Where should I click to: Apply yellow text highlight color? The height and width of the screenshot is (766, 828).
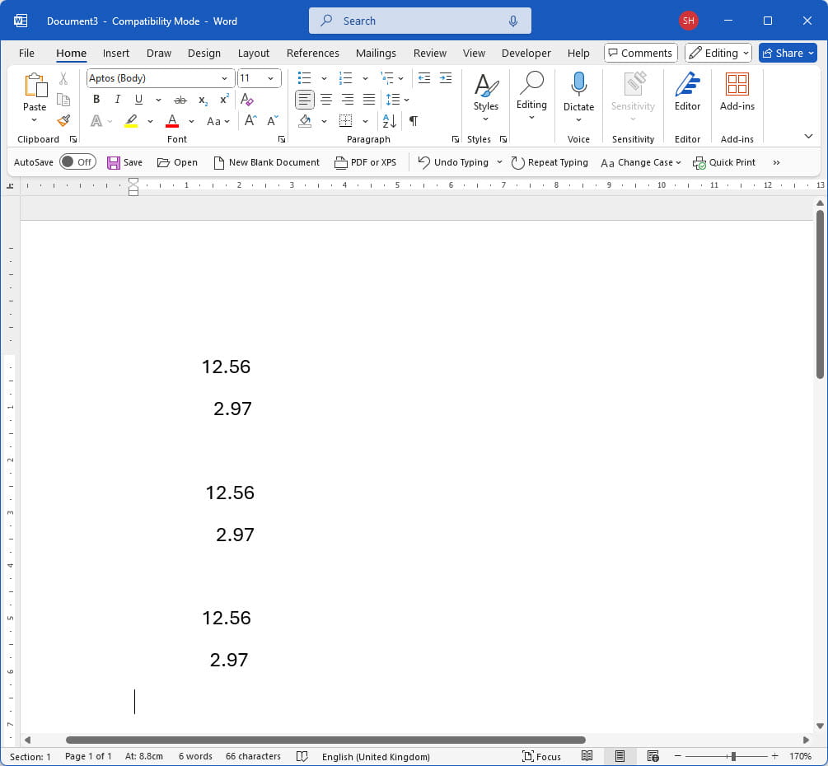point(132,120)
